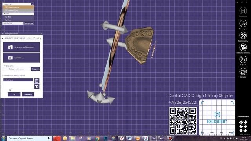251x141 pixels.
Task: Click the red Opera-style taskbar icon
Action: [56, 138]
